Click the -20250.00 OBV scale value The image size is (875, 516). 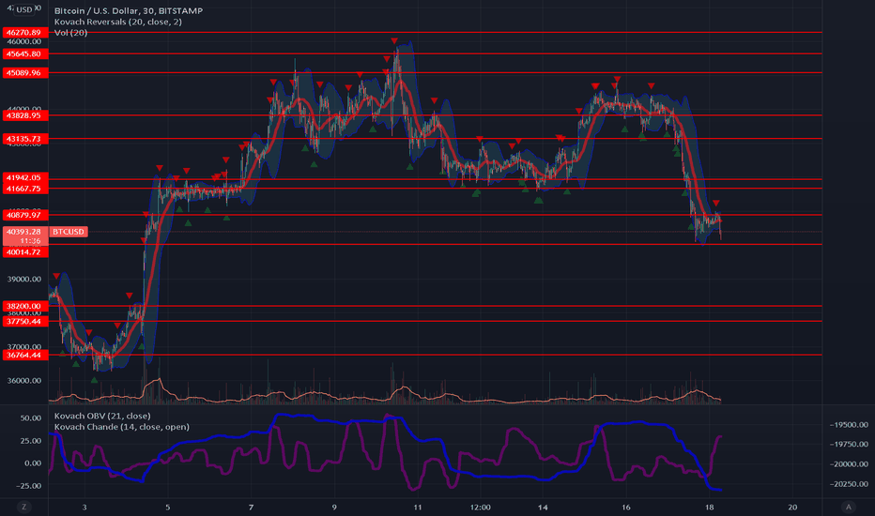(x=849, y=484)
